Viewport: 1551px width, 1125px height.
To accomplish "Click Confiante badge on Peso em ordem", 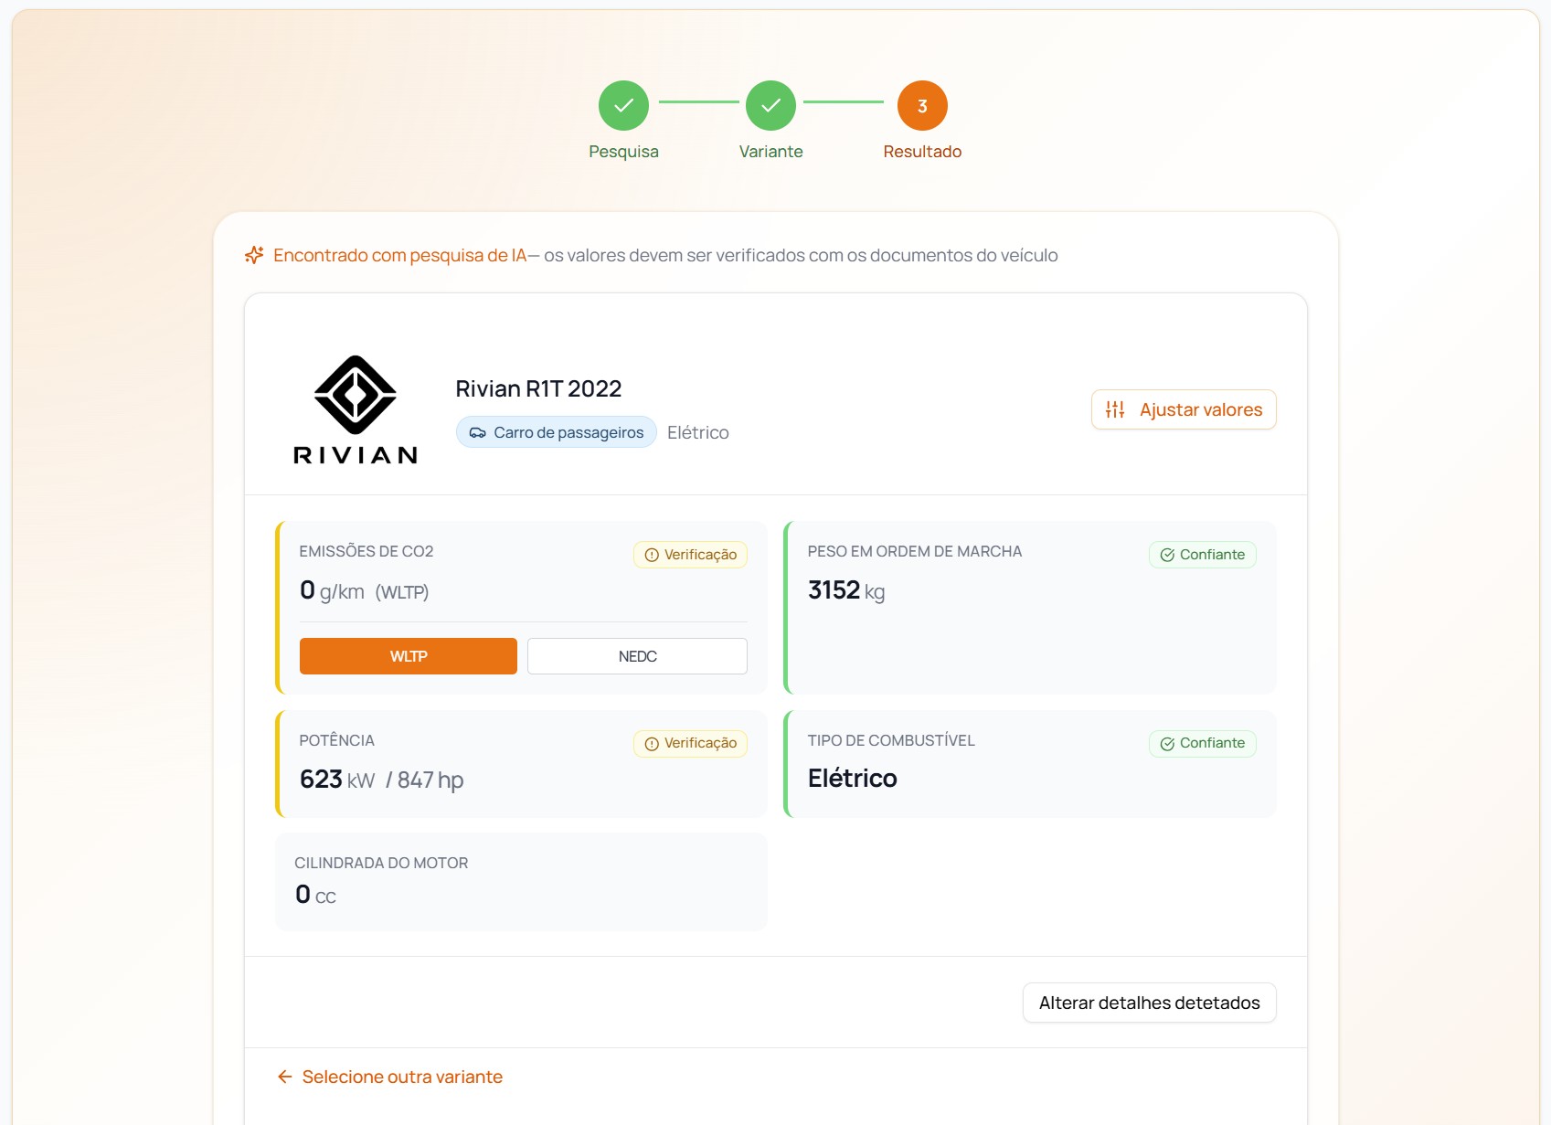I will click(1203, 555).
